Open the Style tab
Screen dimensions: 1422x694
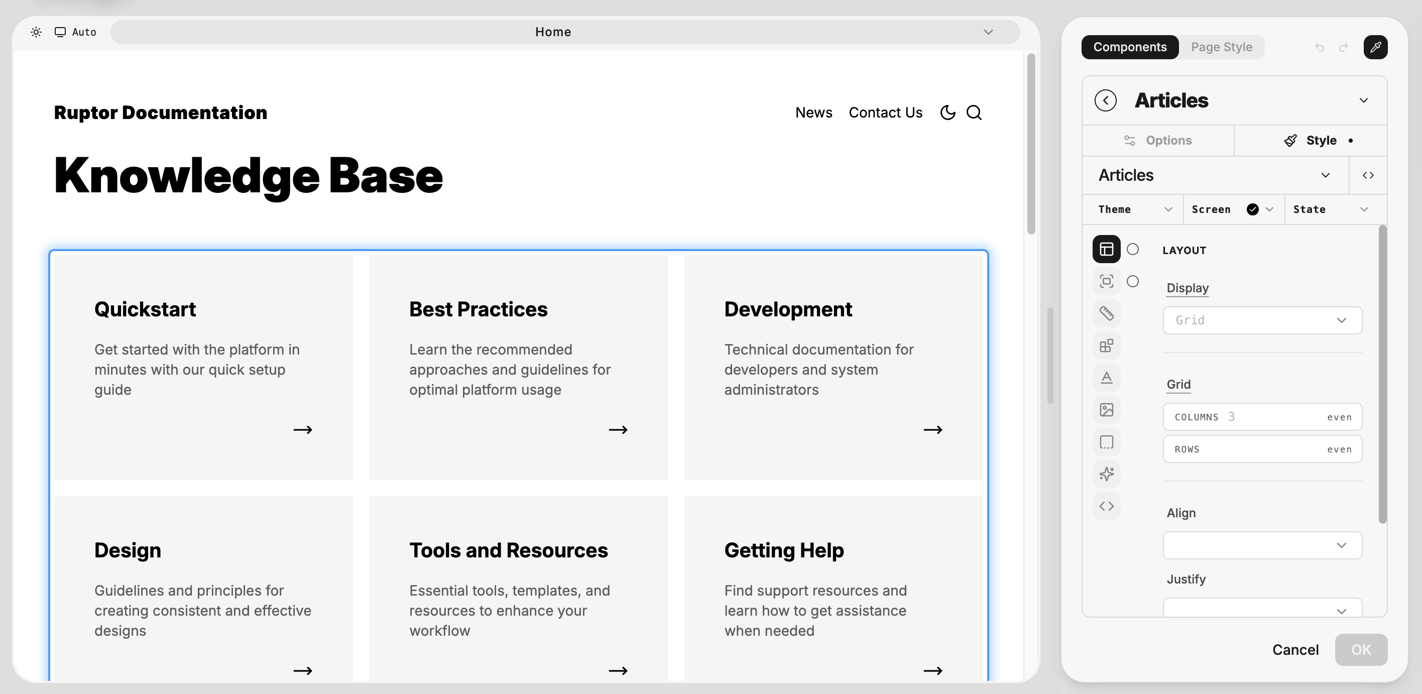click(x=1311, y=140)
